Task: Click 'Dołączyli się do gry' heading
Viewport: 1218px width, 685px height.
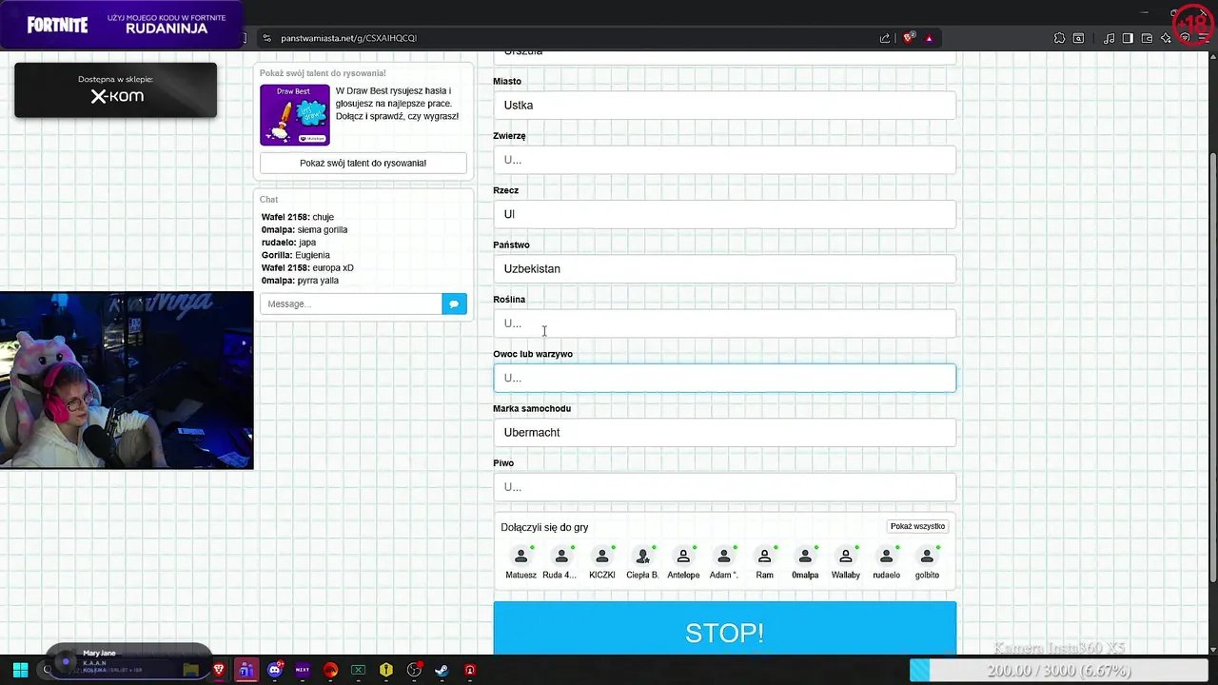Action: pos(544,527)
